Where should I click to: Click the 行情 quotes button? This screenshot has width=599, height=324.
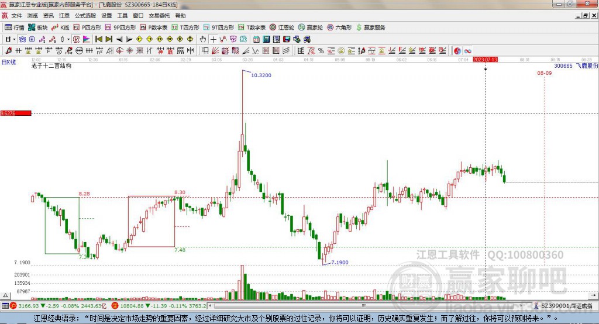tap(15, 27)
